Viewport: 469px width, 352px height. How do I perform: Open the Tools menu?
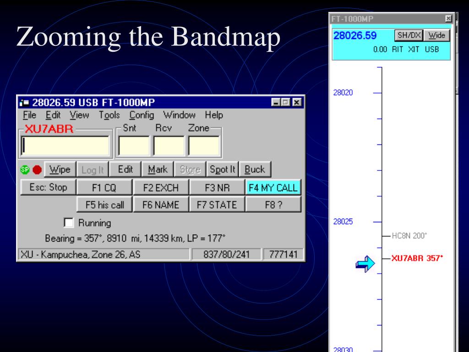coord(109,115)
